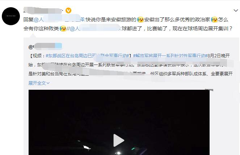Click crying emoji after 这种败类
Image resolution: width=240 pixels, height=155 pixels.
point(63,28)
